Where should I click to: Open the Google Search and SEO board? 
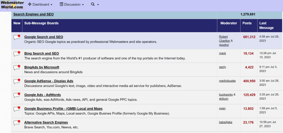click(44, 37)
